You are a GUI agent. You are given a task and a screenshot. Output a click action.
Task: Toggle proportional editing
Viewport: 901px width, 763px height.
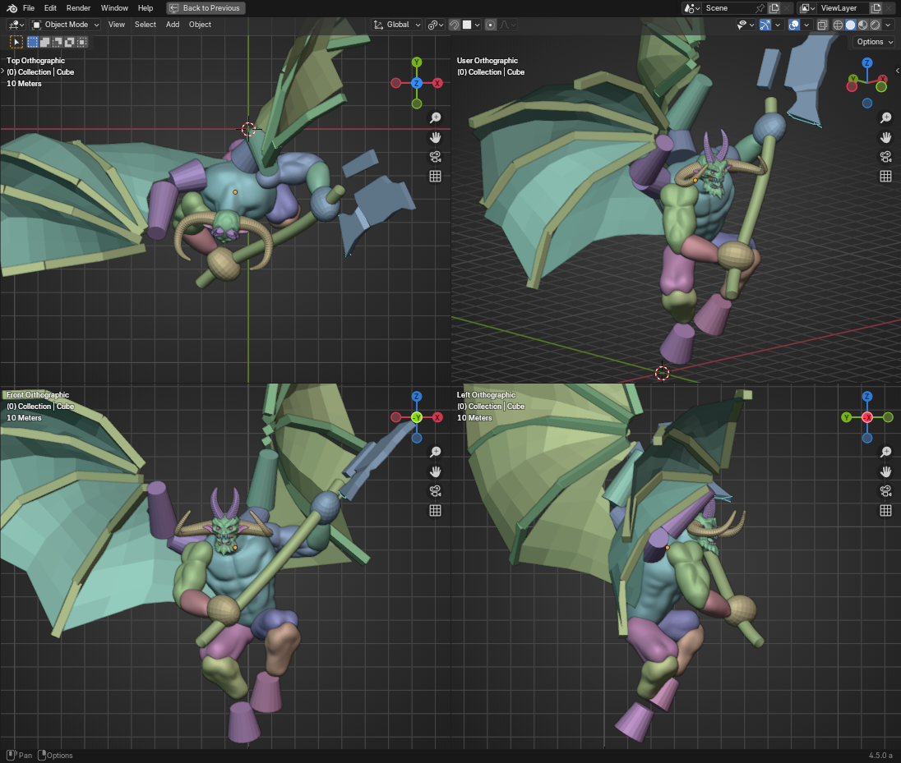coord(490,25)
